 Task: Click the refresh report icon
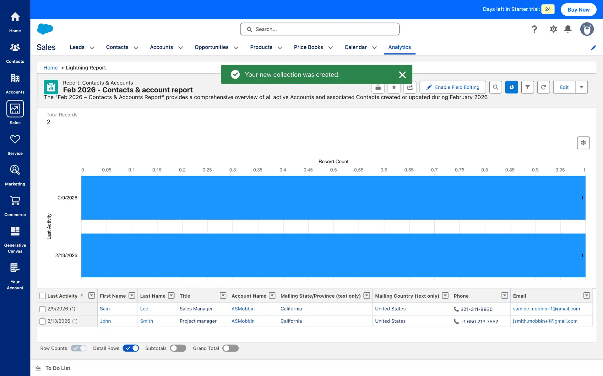coord(543,87)
